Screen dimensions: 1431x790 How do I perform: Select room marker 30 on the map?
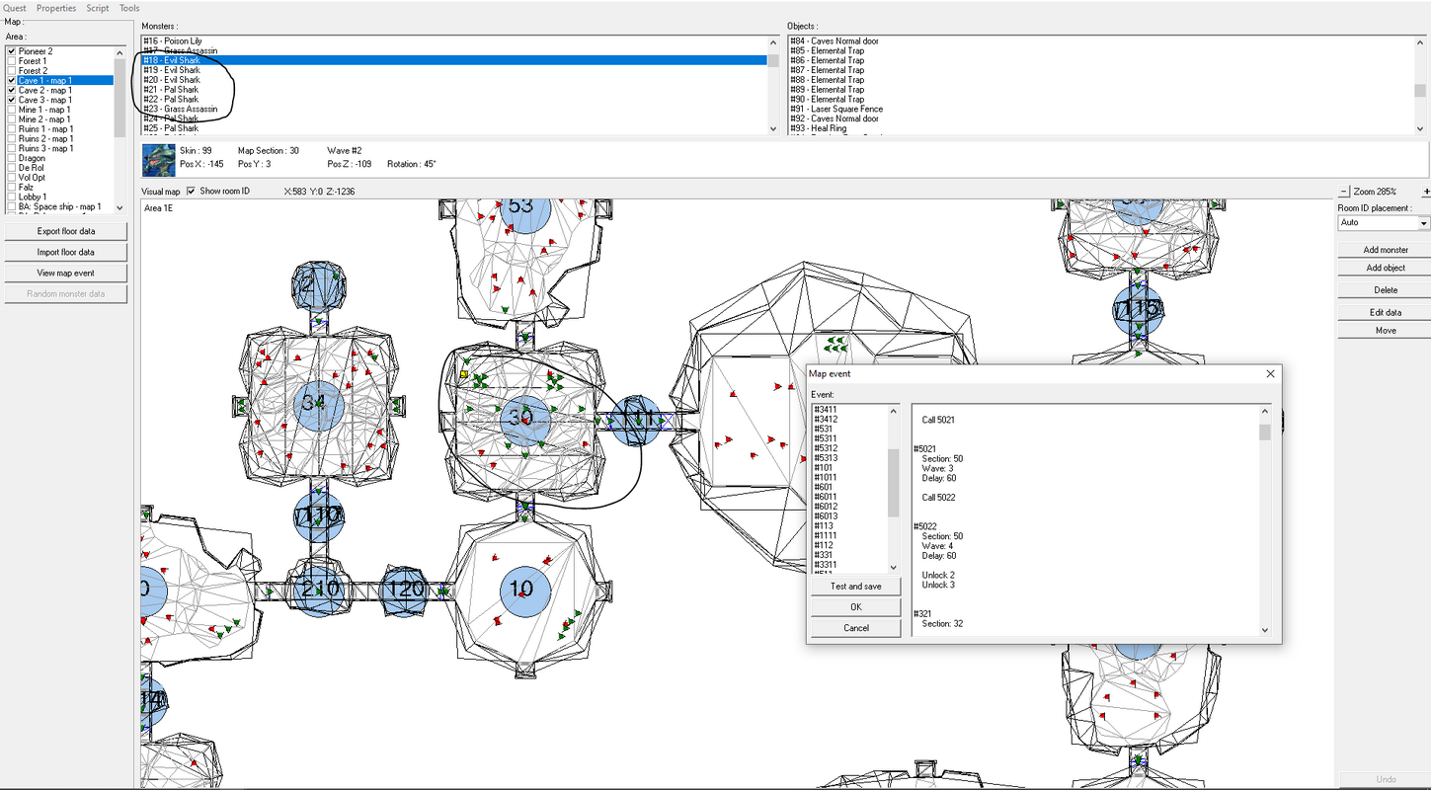click(x=521, y=417)
